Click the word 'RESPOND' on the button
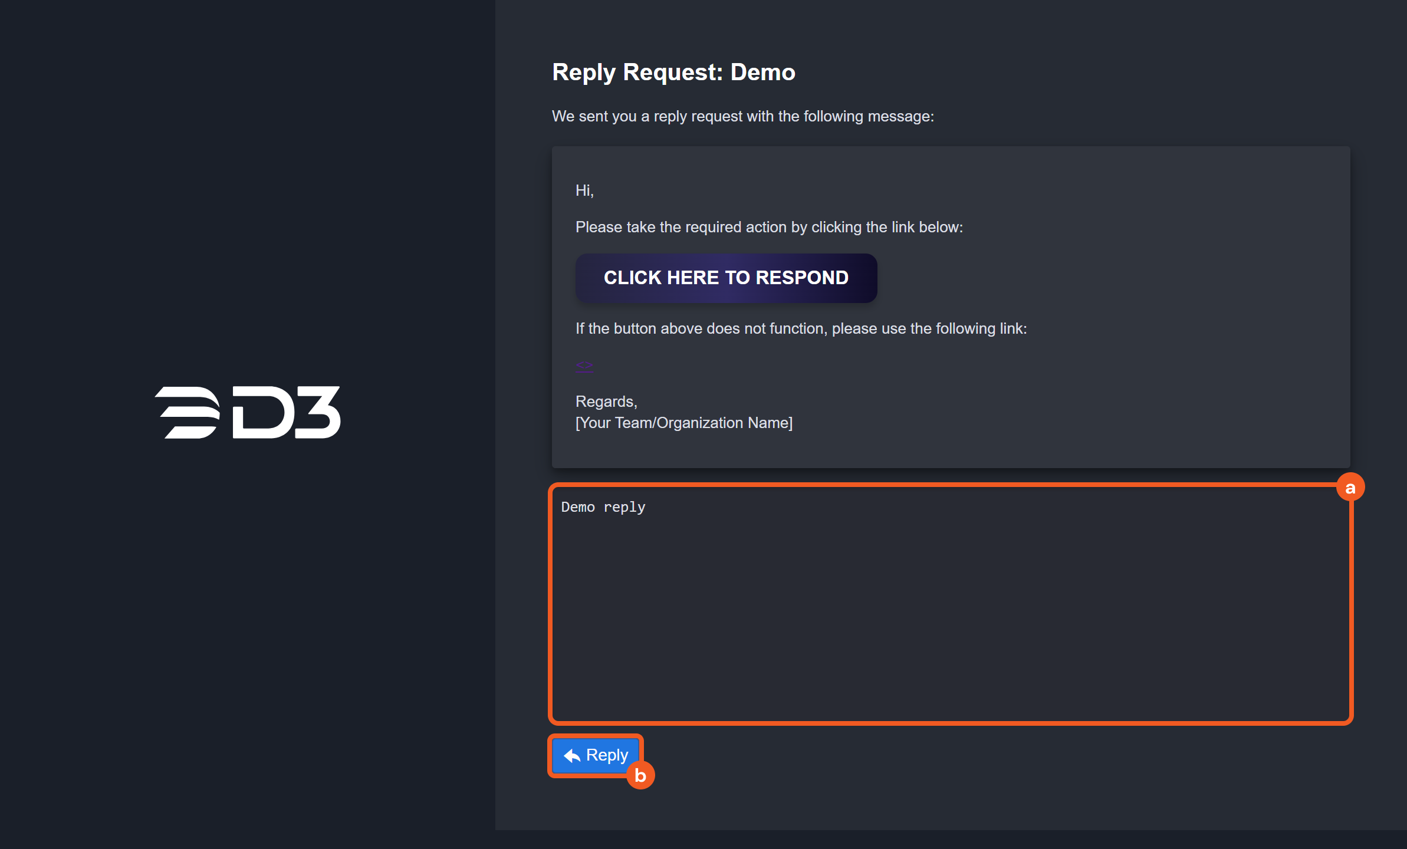Image resolution: width=1407 pixels, height=849 pixels. point(801,278)
